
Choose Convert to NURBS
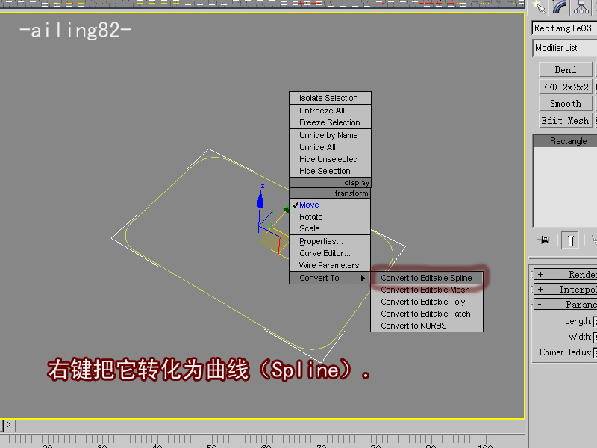[427, 326]
